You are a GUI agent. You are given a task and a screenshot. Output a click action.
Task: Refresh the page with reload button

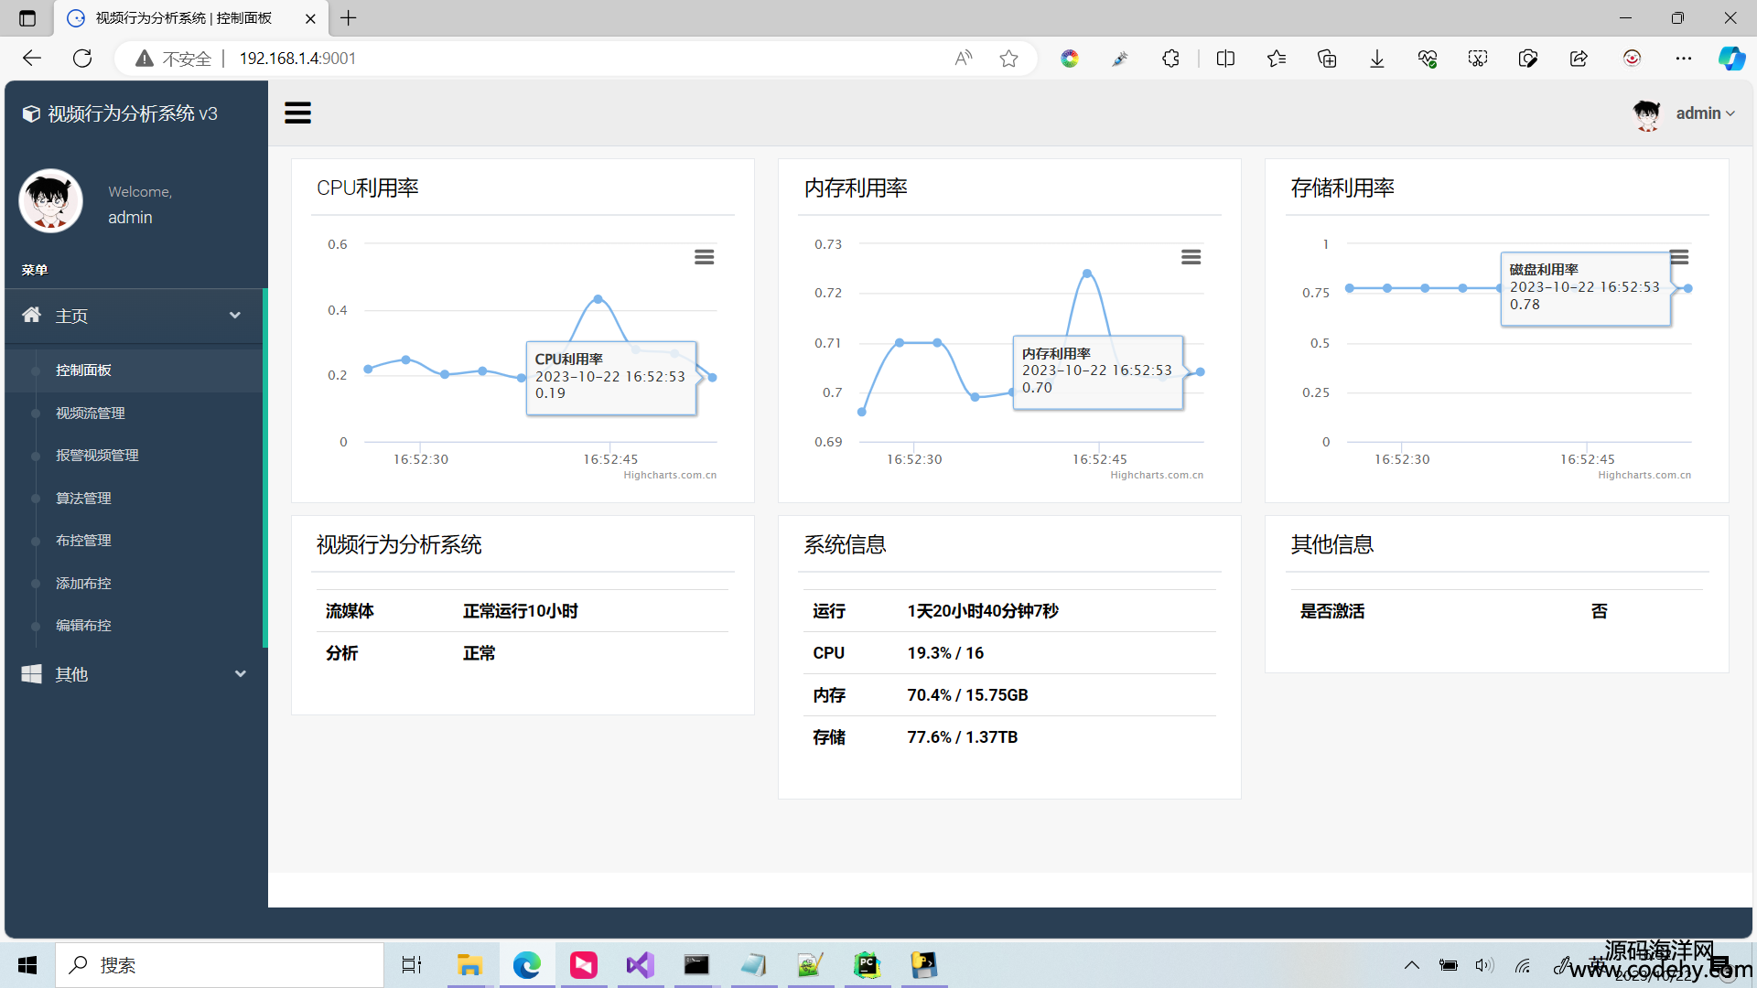[82, 59]
